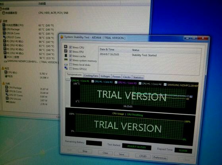The width and height of the screenshot is (222, 165).
Task: Click the icon of CPU GT Cores 58 °C row
Action: (x=4, y=37)
